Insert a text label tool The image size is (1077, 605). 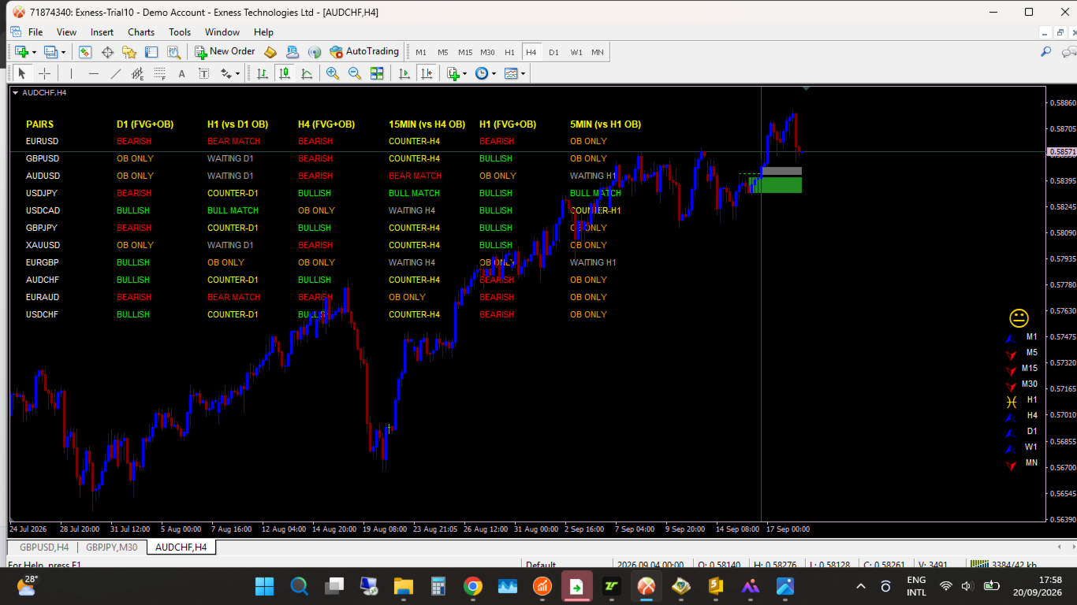coord(181,73)
